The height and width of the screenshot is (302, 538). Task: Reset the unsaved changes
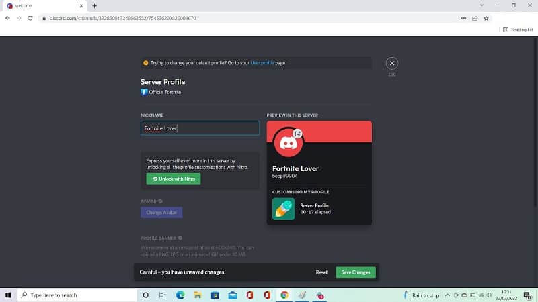pos(321,272)
